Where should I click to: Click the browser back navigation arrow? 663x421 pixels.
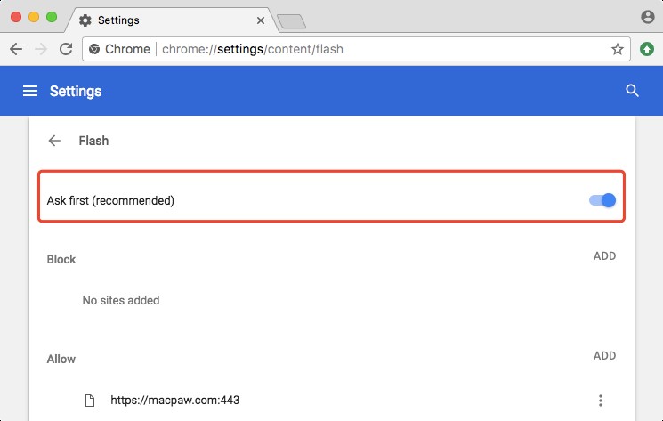16,49
